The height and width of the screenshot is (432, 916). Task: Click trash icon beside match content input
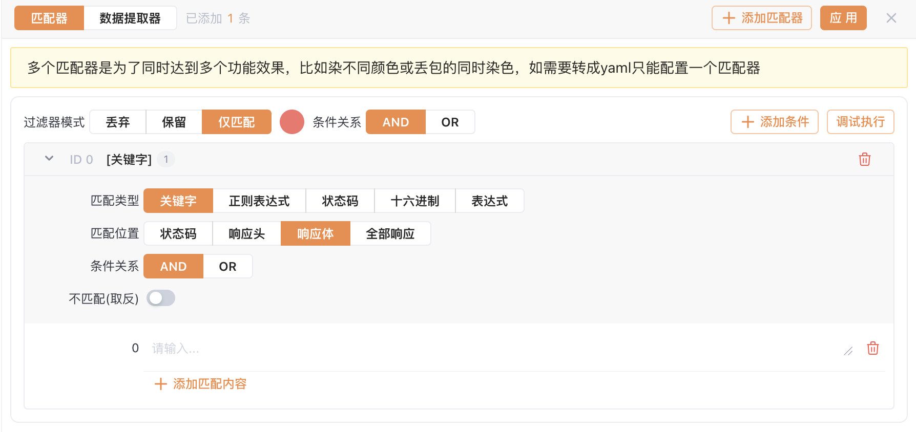(x=872, y=348)
